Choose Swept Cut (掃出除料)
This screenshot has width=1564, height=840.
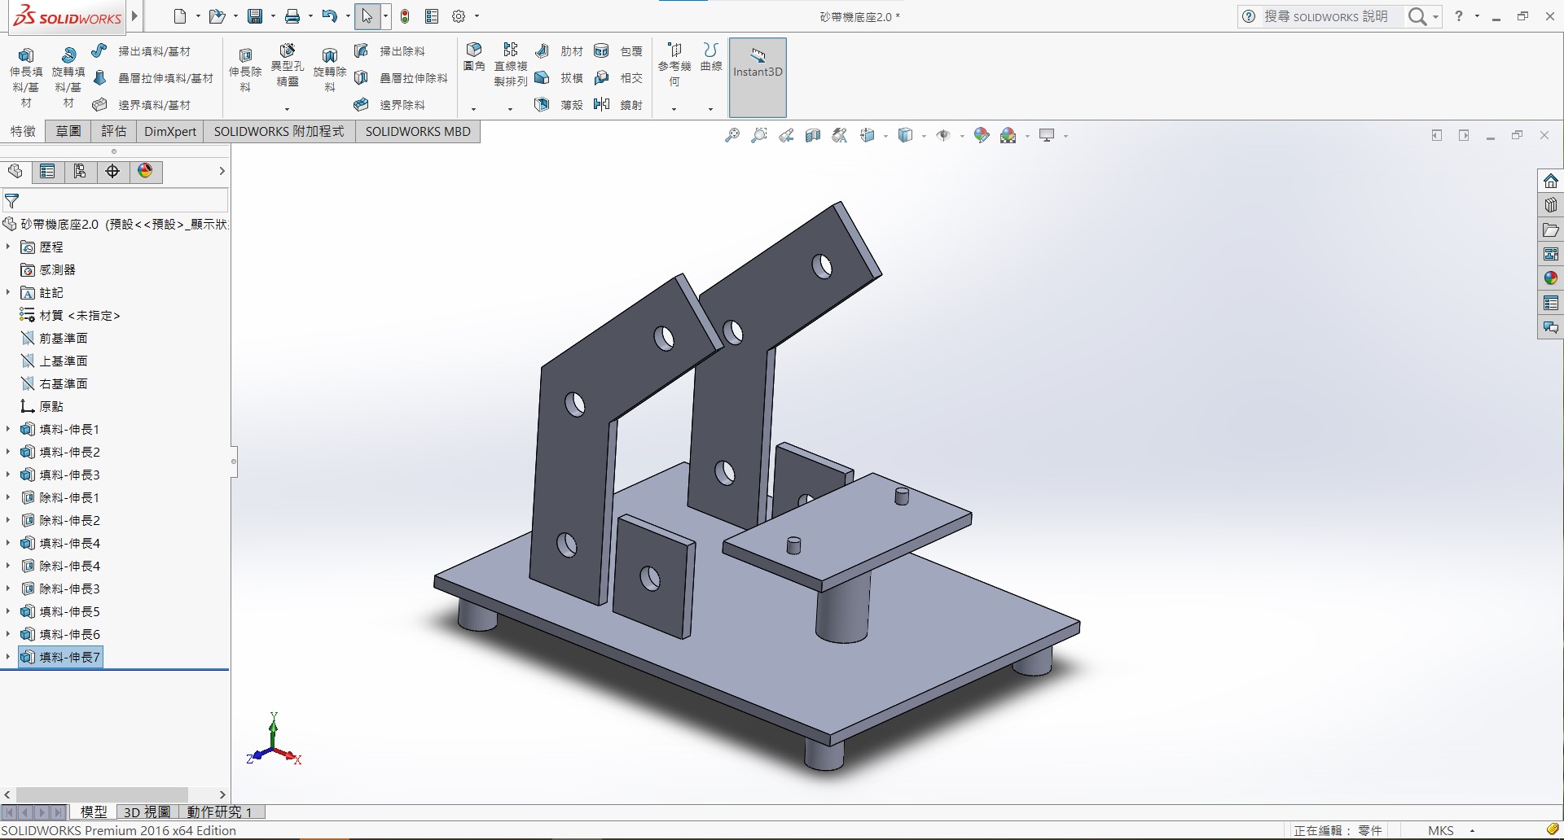click(x=389, y=51)
